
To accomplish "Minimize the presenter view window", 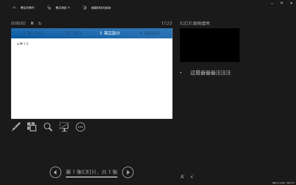I will [x=272, y=3].
